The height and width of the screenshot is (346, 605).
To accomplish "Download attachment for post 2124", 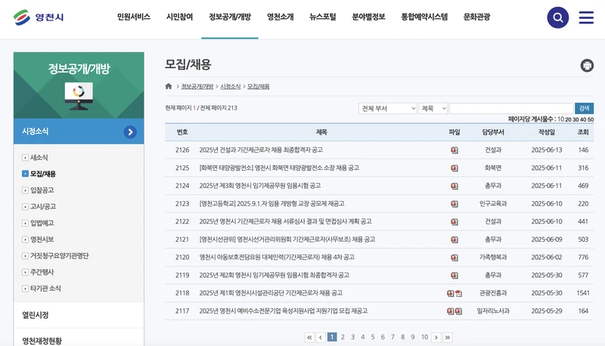I will (455, 186).
